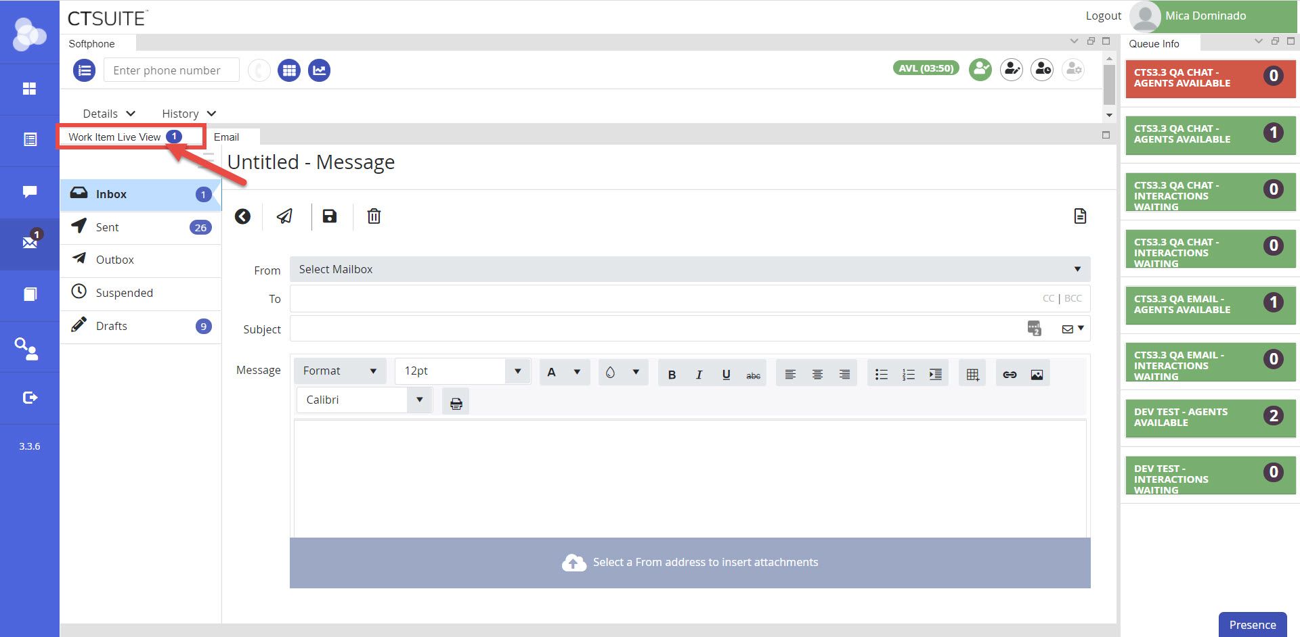Open the Calibri font family dropdown

click(364, 400)
